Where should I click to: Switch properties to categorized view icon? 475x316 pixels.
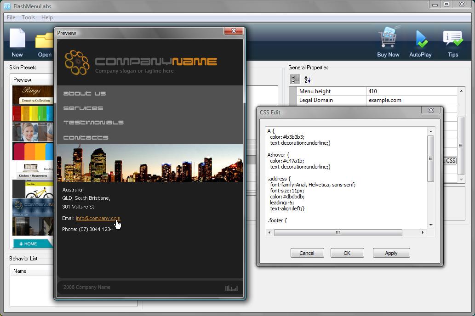click(x=295, y=79)
